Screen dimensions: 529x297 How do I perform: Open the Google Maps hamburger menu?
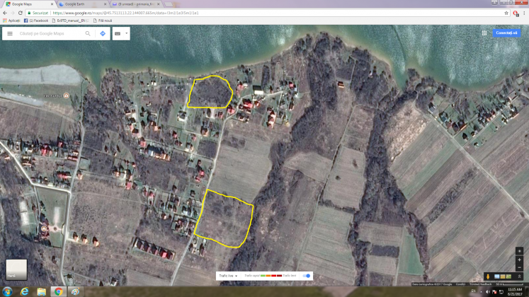coord(10,33)
